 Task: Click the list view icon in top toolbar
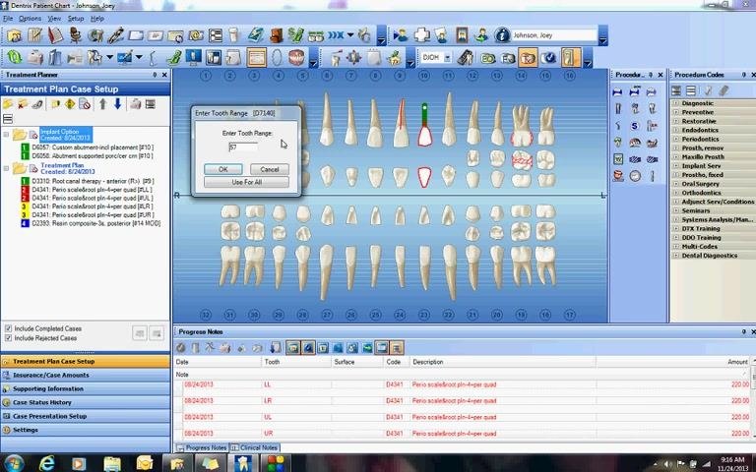point(216,35)
